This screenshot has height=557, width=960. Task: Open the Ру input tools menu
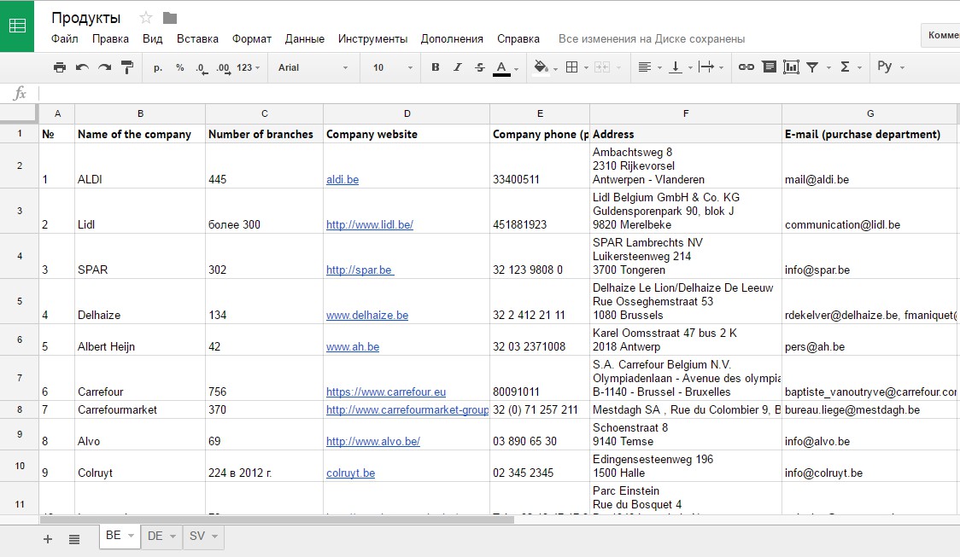tap(885, 67)
